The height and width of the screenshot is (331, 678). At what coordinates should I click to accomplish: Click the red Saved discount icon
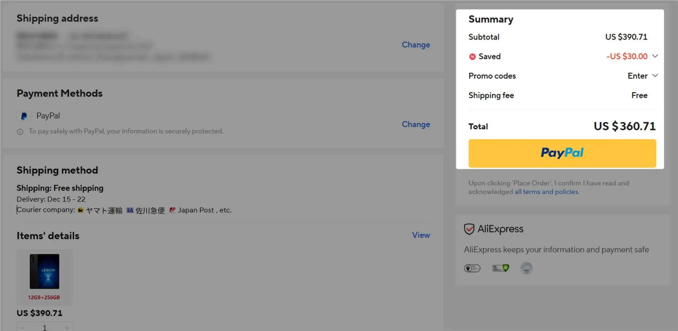(x=472, y=57)
